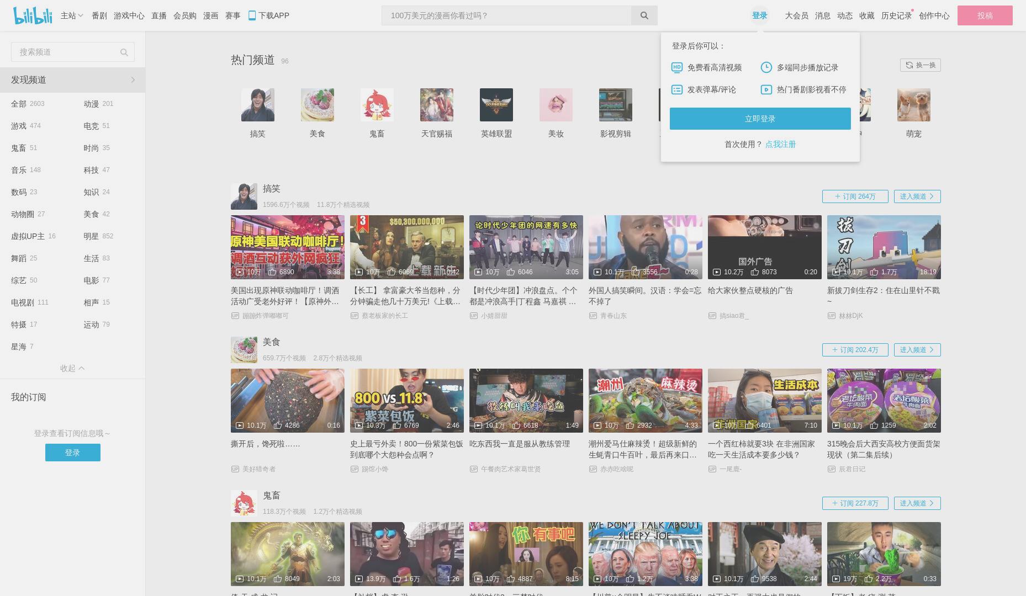Click the 美食 hot channel icon
Viewport: 1026px width, 596px height.
point(318,105)
